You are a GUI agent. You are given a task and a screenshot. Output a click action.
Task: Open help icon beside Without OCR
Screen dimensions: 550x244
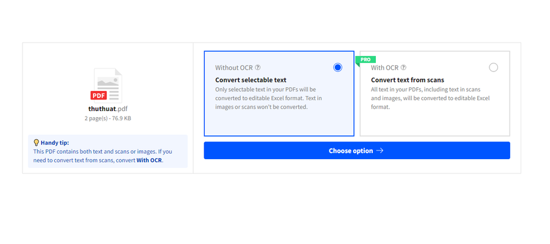pyautogui.click(x=258, y=68)
